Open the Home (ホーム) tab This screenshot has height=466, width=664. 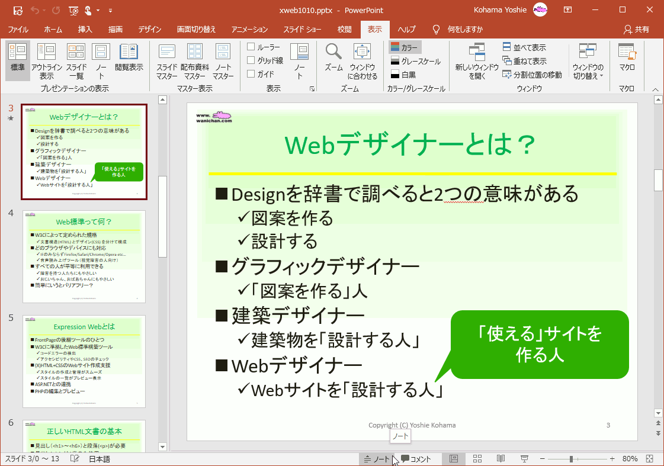(53, 29)
